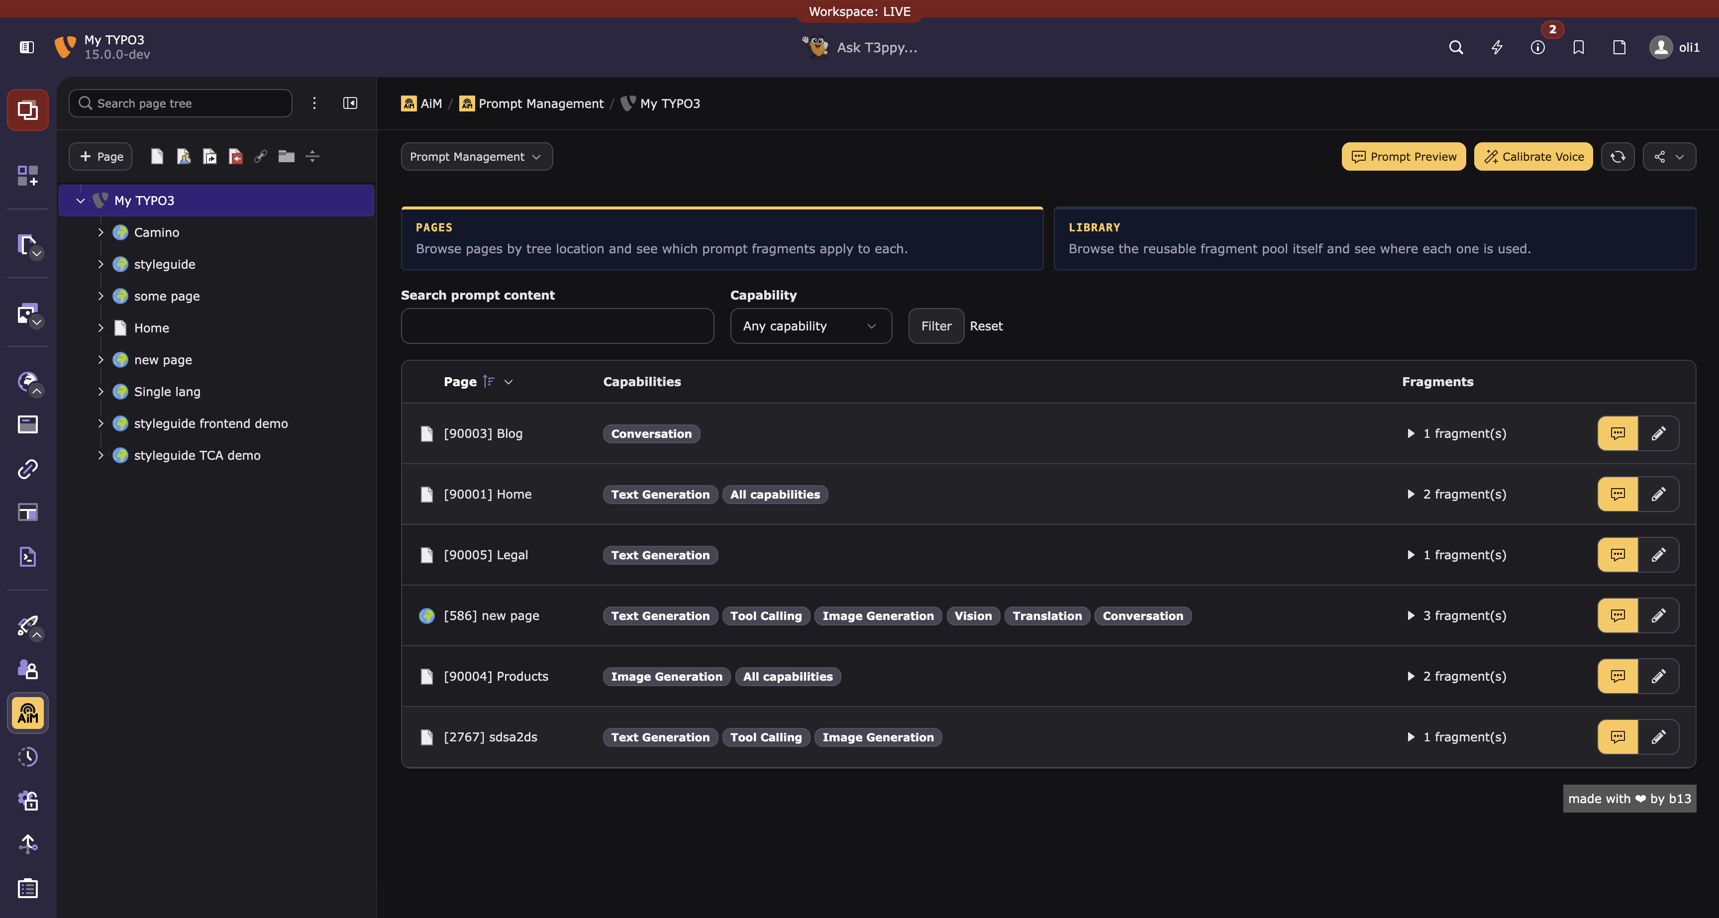This screenshot has height=918, width=1719.
Task: Expand the Single lang tree node
Action: point(101,392)
